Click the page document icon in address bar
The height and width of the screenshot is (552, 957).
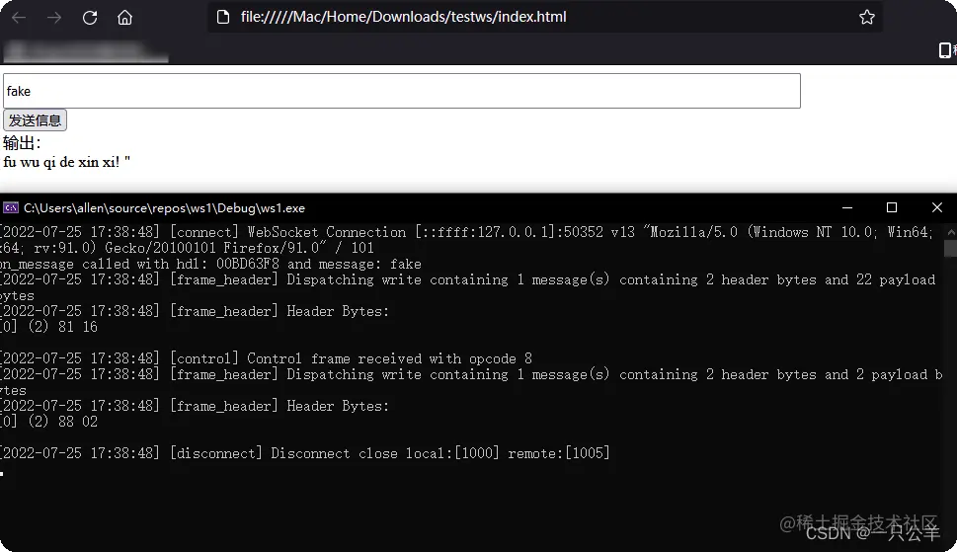tap(223, 17)
